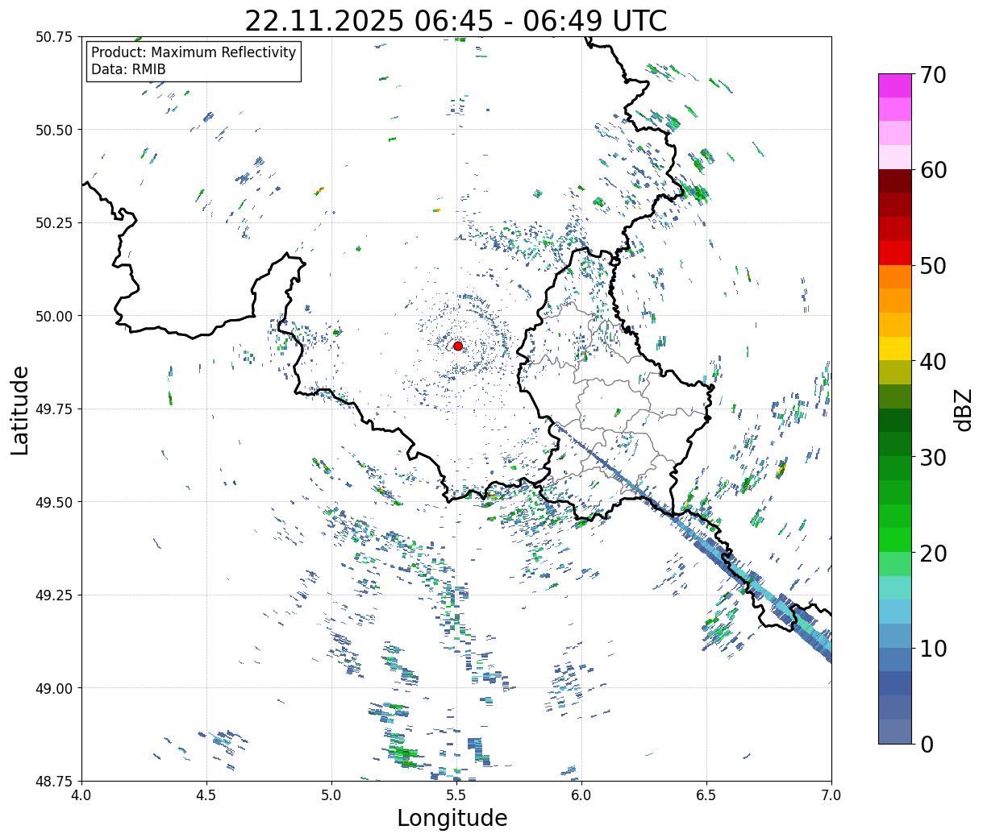Click the bright green colorbar segment above 20
983x838 pixels.
895,539
